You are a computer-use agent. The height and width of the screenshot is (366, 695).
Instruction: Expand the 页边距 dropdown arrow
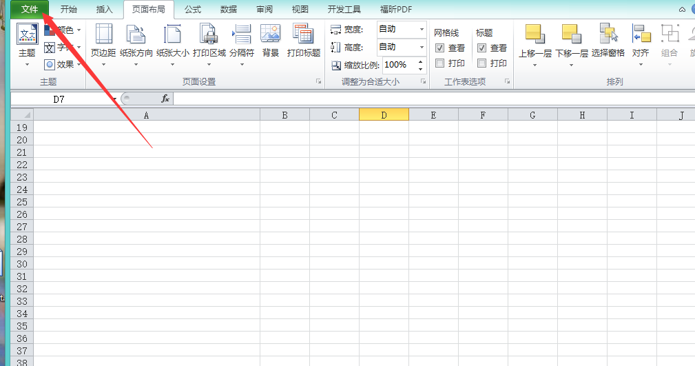point(104,65)
